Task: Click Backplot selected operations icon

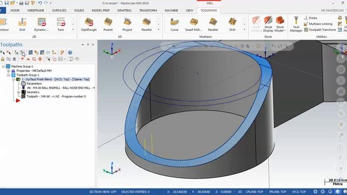Action: (30, 53)
